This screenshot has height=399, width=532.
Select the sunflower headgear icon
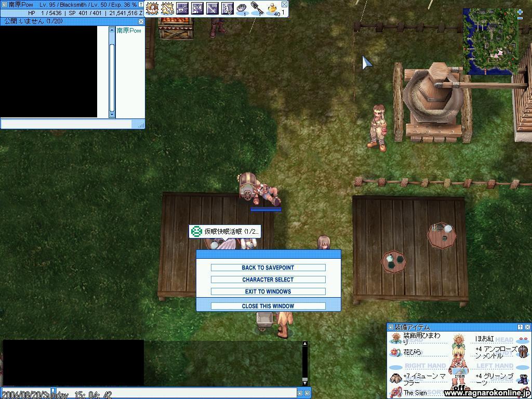coord(395,338)
